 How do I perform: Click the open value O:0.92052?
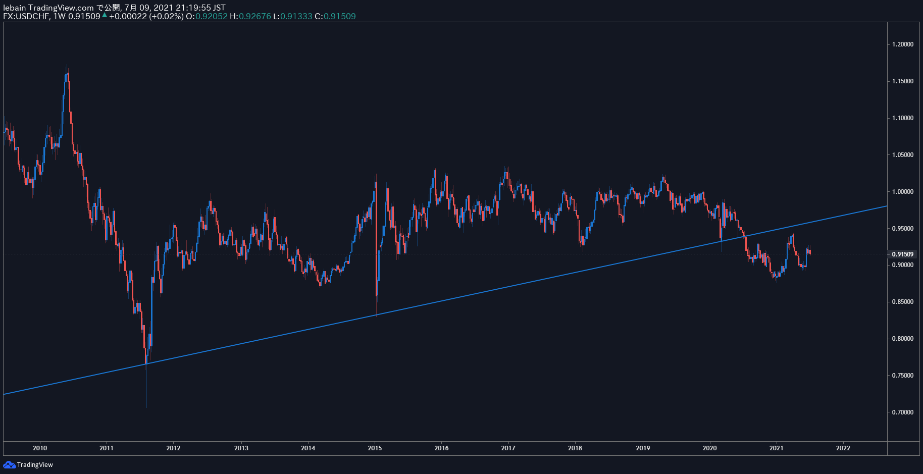(207, 16)
